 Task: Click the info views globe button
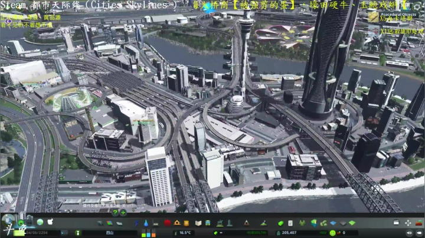click(x=8, y=220)
